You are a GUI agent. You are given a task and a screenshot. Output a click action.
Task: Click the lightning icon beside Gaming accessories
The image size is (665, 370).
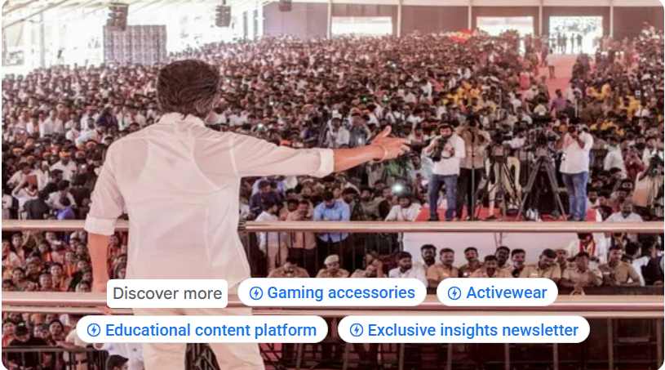[255, 293]
